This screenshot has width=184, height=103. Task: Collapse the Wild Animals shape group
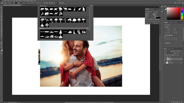[39, 6]
